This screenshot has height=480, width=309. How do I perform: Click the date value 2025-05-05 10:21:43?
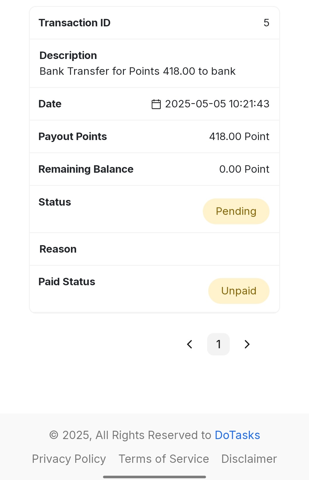(x=217, y=104)
